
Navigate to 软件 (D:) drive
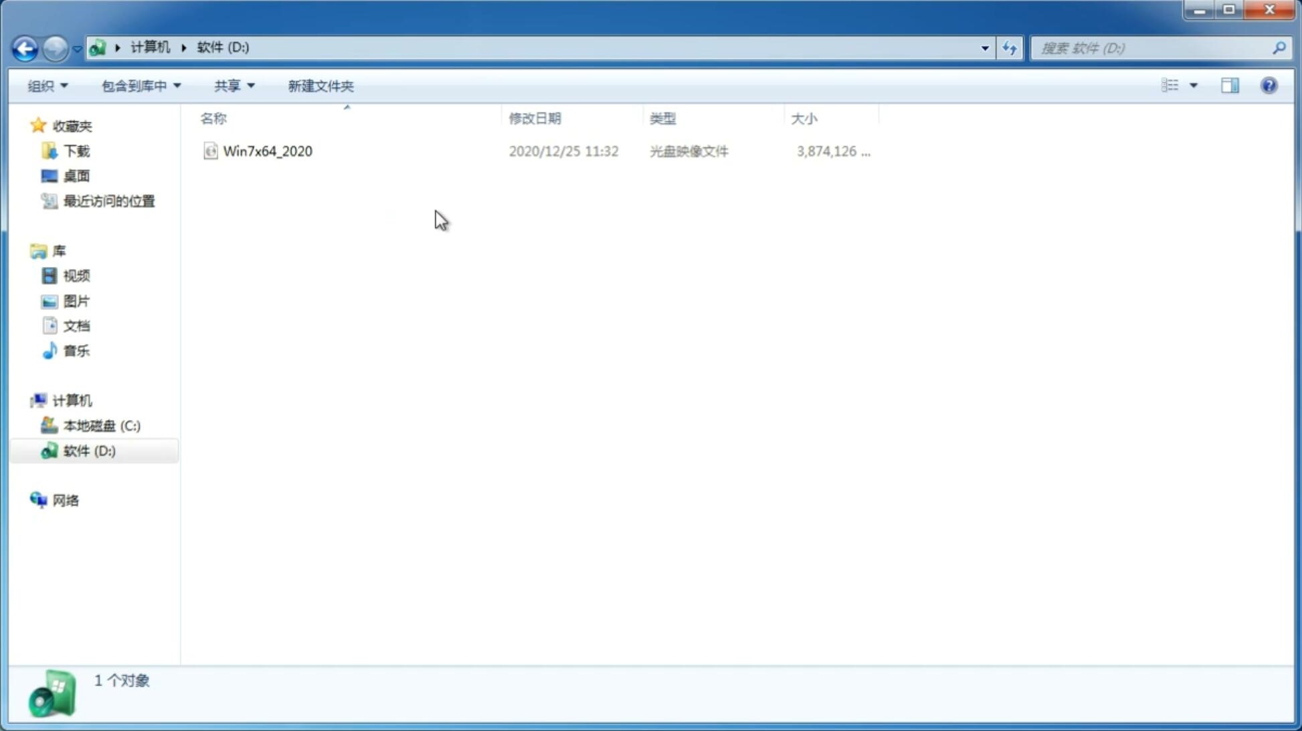tap(88, 450)
